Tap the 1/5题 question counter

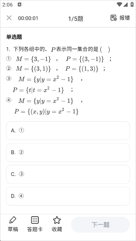pos(76,19)
